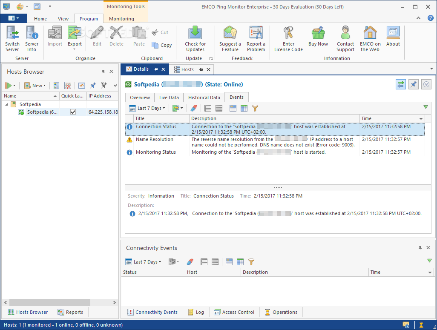Image resolution: width=437 pixels, height=330 pixels.
Task: Open the Reports bottom tab
Action: point(70,312)
